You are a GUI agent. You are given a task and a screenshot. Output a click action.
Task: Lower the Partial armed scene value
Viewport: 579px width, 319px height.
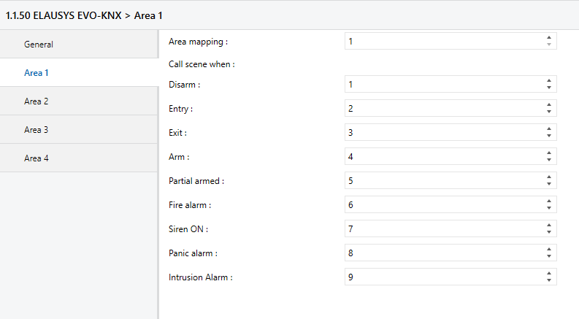[549, 184]
